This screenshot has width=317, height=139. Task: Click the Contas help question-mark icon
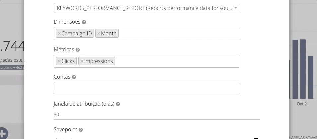(74, 77)
